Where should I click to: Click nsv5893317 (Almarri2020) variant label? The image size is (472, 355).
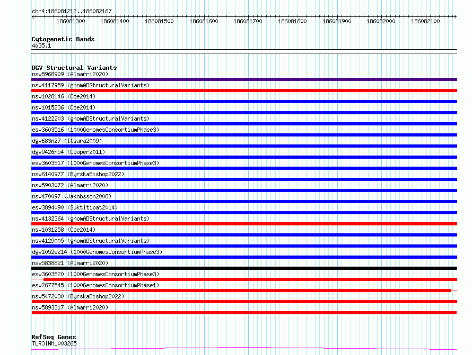(x=70, y=307)
